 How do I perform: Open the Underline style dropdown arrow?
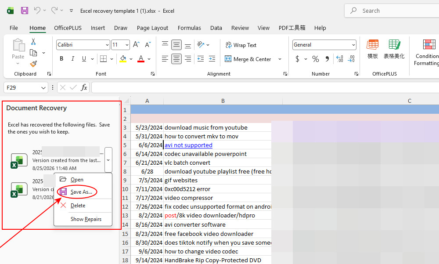92,59
